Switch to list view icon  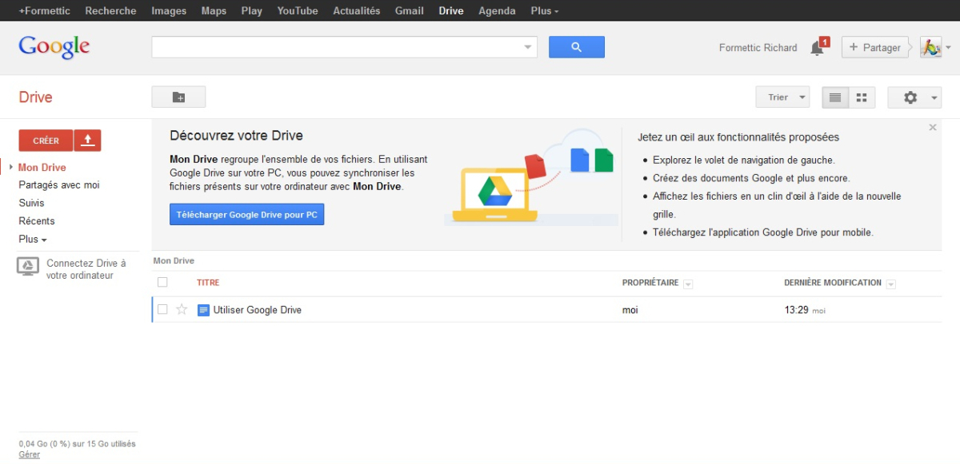[x=834, y=96]
